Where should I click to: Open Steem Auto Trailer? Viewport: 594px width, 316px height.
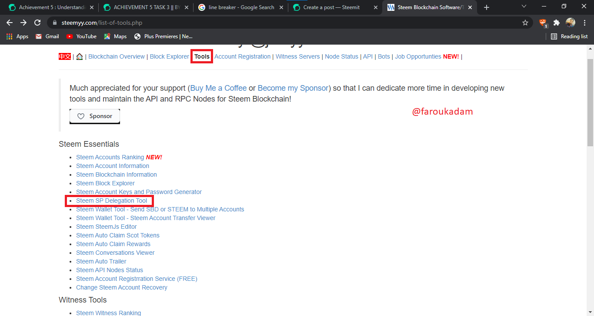(x=101, y=261)
